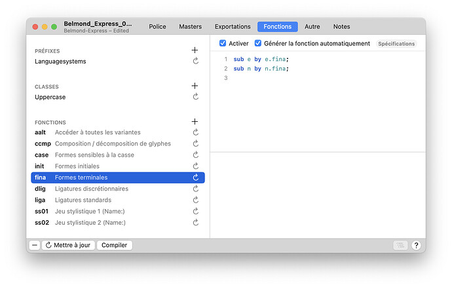Open help with question mark button

point(416,246)
